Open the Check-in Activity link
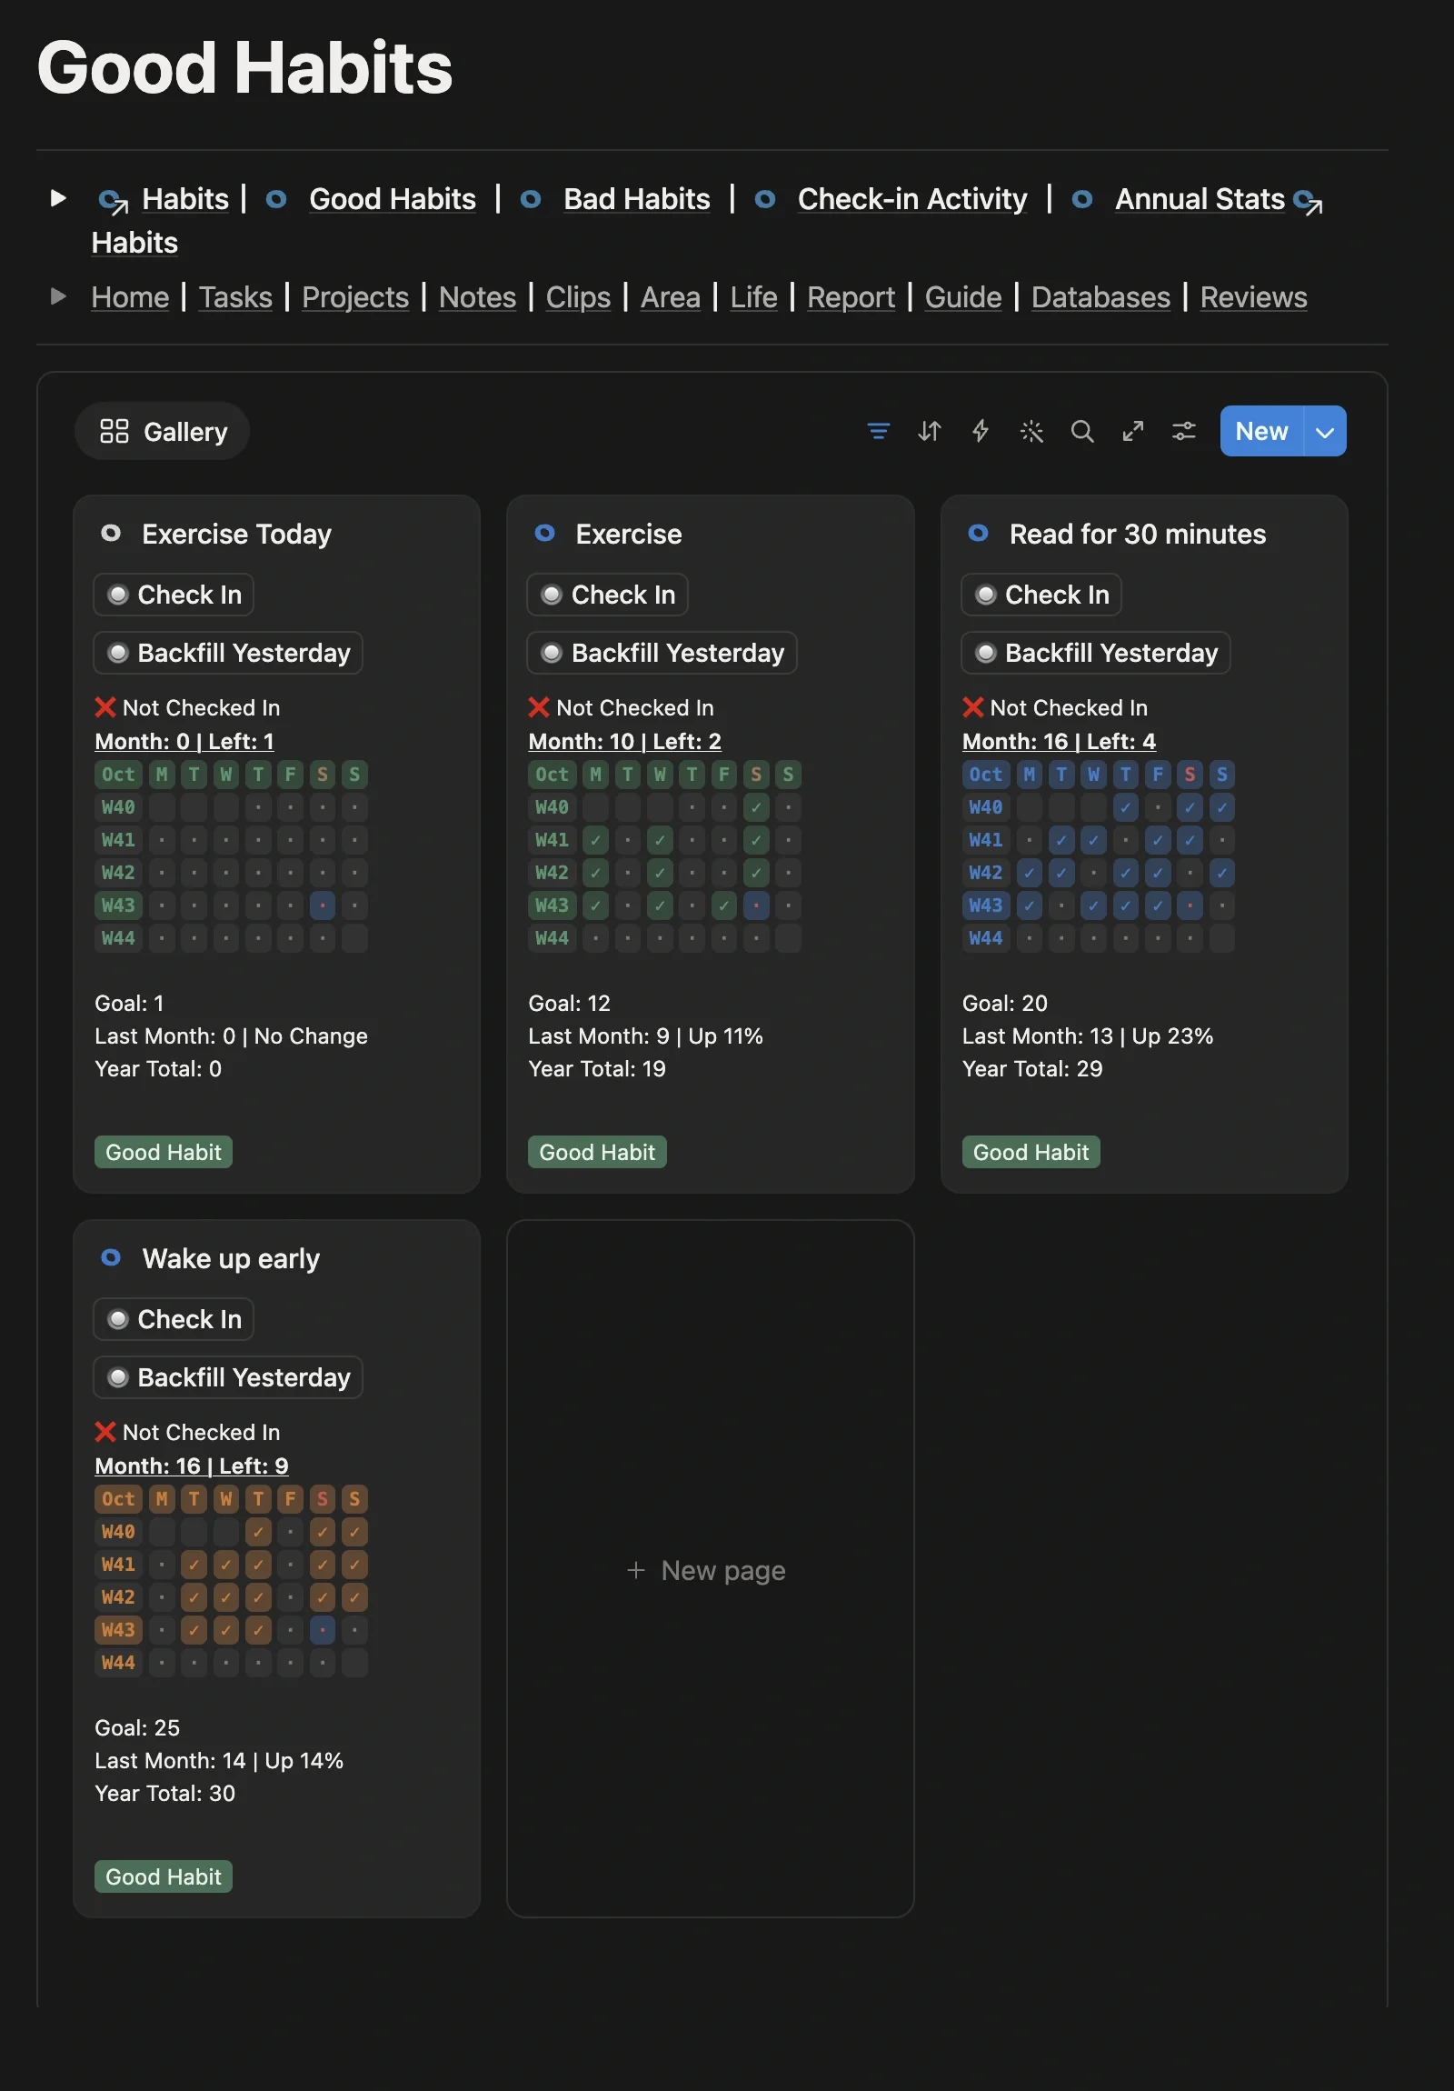This screenshot has width=1454, height=2091. 911,198
